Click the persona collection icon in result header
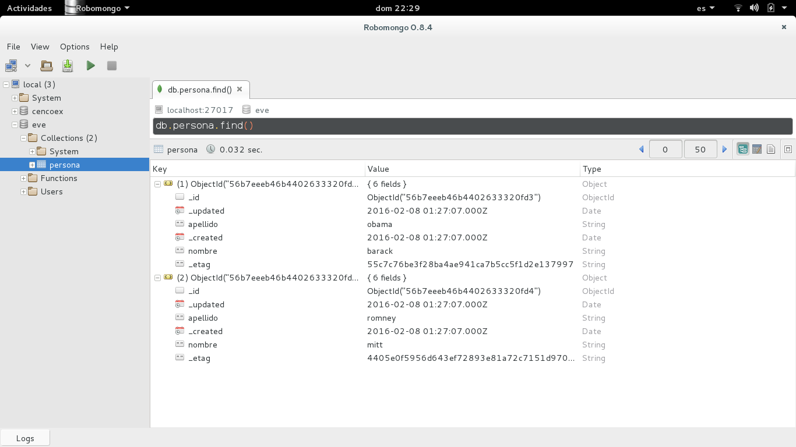The height and width of the screenshot is (447, 796). click(x=159, y=150)
